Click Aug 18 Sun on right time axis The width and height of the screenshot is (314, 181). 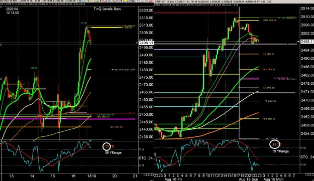(x=249, y=179)
